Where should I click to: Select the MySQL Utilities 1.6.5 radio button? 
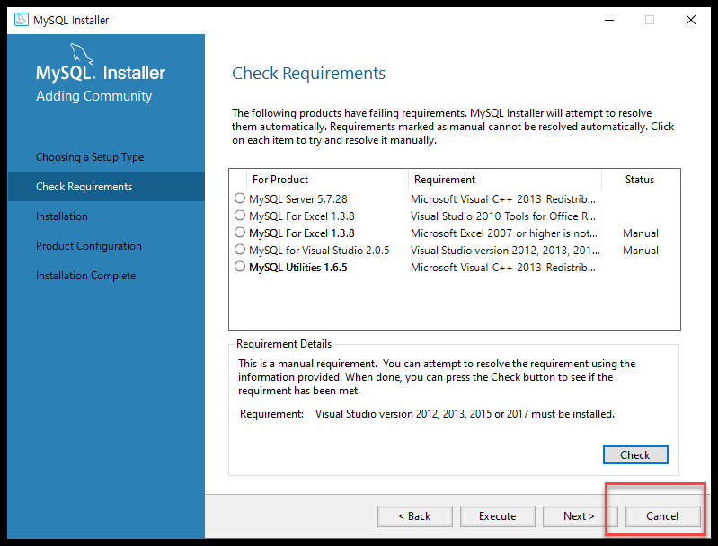240,267
